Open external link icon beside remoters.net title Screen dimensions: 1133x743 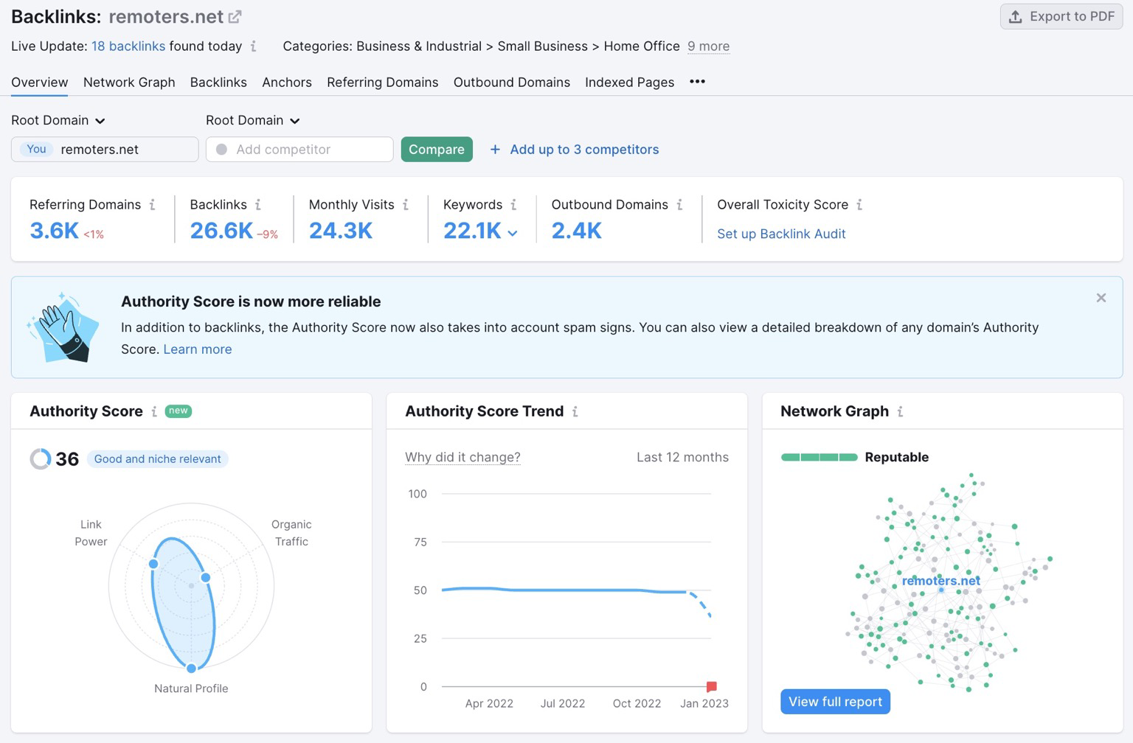point(235,16)
